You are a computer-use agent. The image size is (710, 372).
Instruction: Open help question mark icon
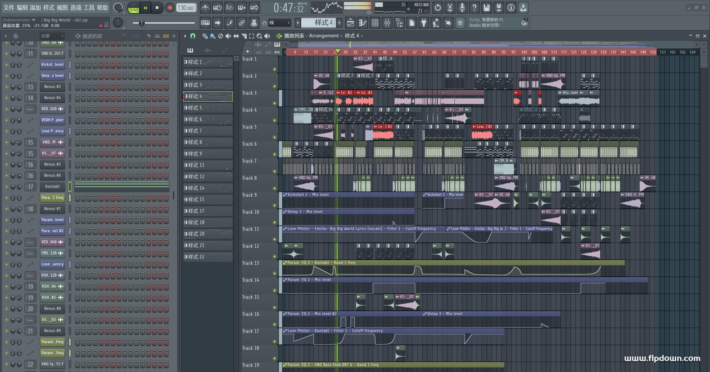click(474, 7)
